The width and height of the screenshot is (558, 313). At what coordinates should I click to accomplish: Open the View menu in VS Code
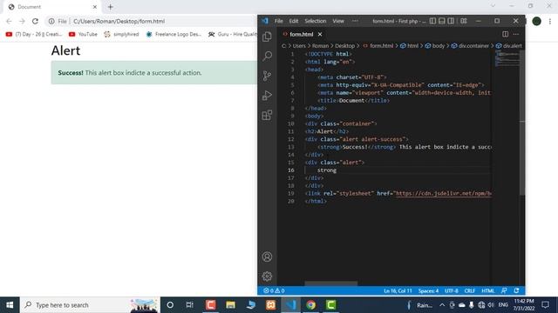pyautogui.click(x=338, y=21)
